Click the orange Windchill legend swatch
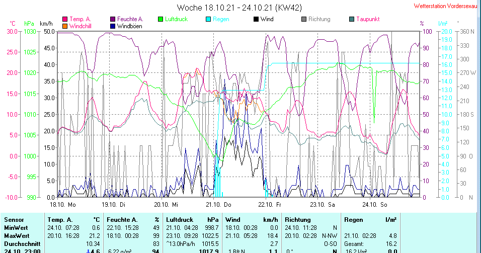This screenshot has height=253, width=481. click(x=65, y=26)
